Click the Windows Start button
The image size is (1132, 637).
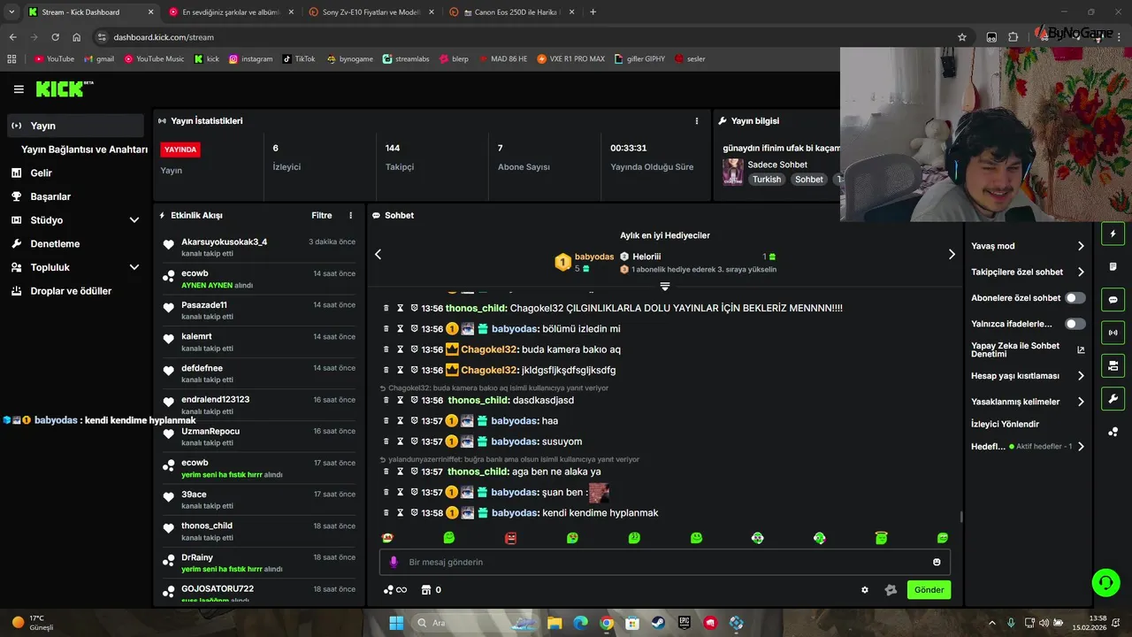coord(396,623)
